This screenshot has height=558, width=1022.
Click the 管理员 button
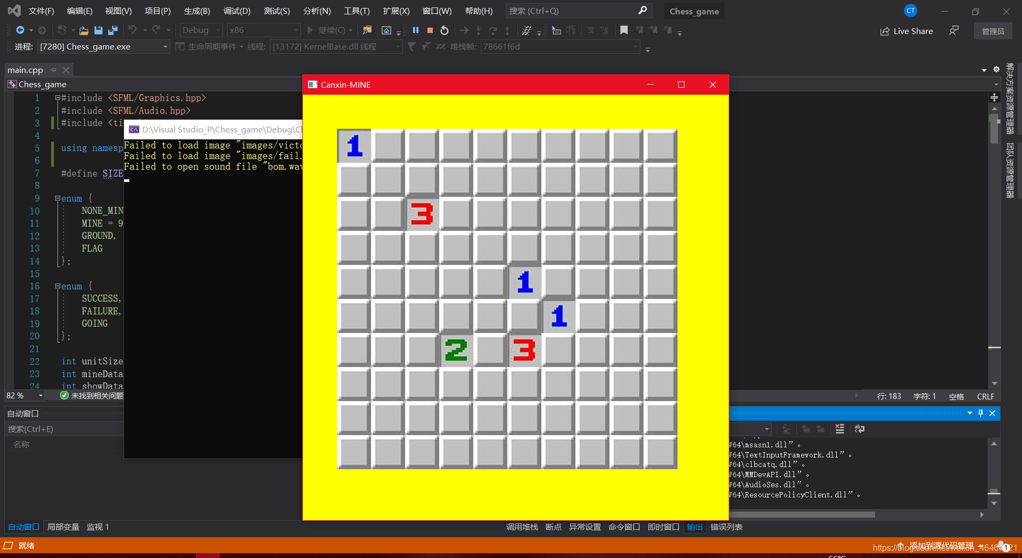[993, 31]
